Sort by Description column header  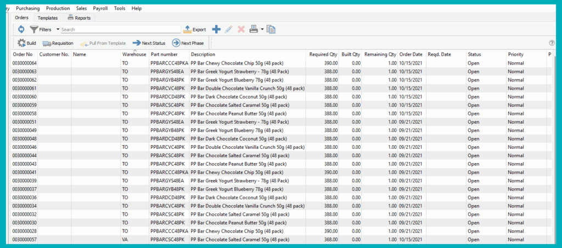tap(248, 55)
